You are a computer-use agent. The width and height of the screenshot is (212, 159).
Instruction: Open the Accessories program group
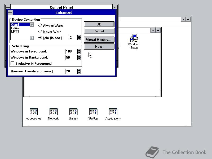click(34, 114)
